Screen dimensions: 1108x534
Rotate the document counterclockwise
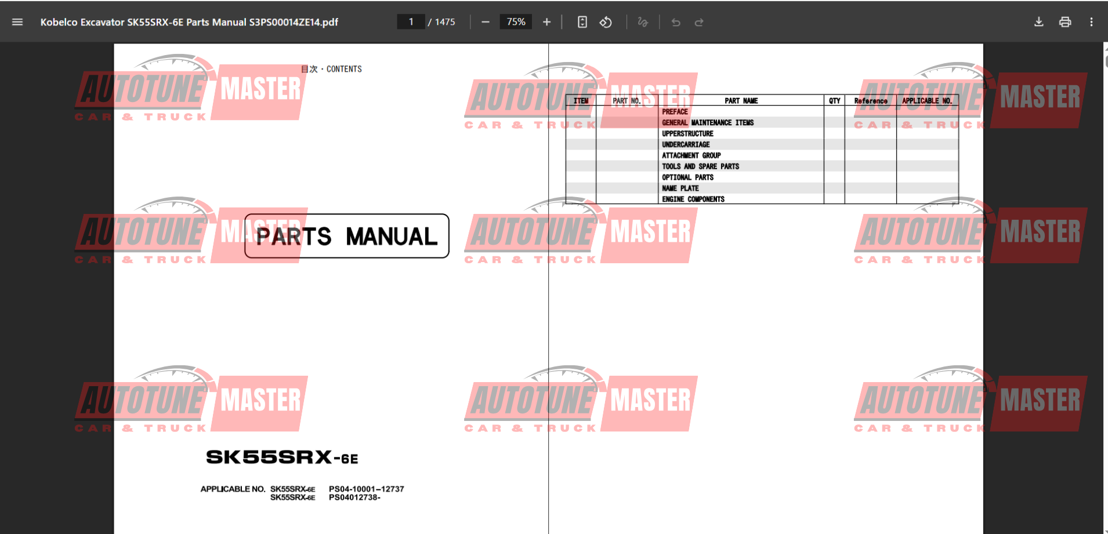click(606, 22)
